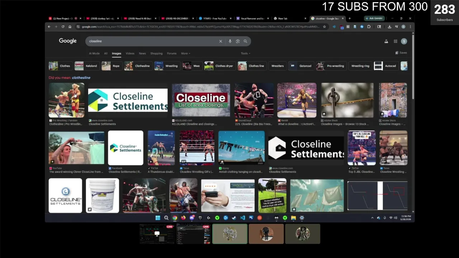Open the SoundCloud 225 Closeline image

(x=254, y=100)
